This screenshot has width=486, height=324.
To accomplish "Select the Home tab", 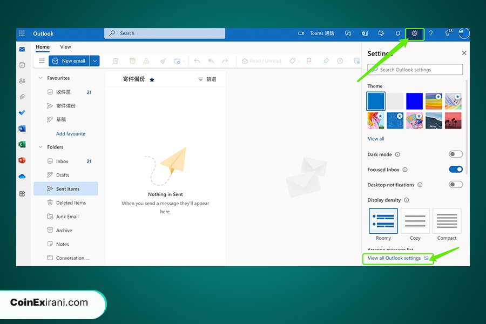I will [x=43, y=47].
